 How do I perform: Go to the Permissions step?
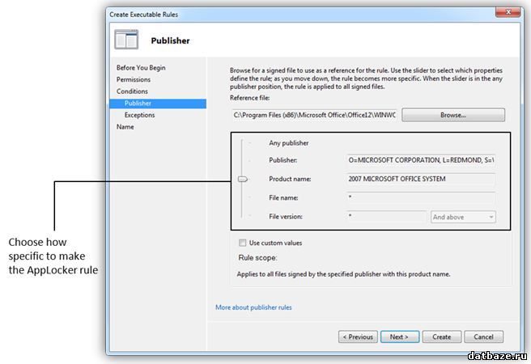pyautogui.click(x=134, y=80)
